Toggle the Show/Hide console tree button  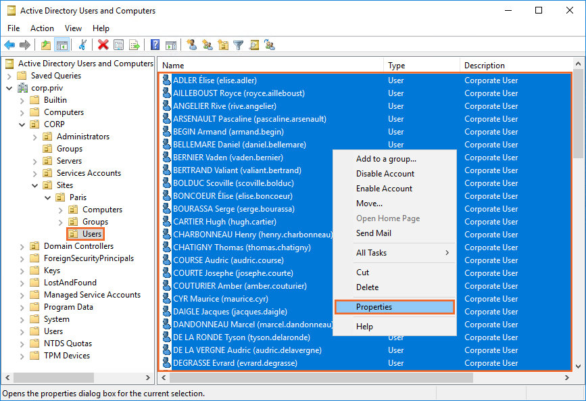62,45
